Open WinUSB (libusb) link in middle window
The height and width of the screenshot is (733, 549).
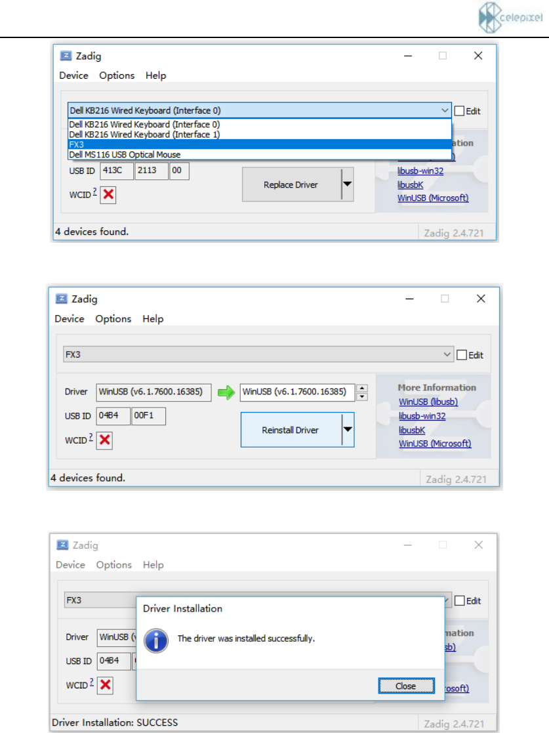pos(428,402)
